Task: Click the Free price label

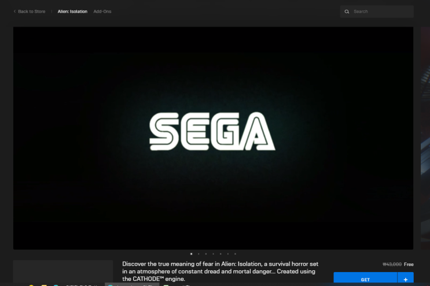Action: [x=409, y=264]
